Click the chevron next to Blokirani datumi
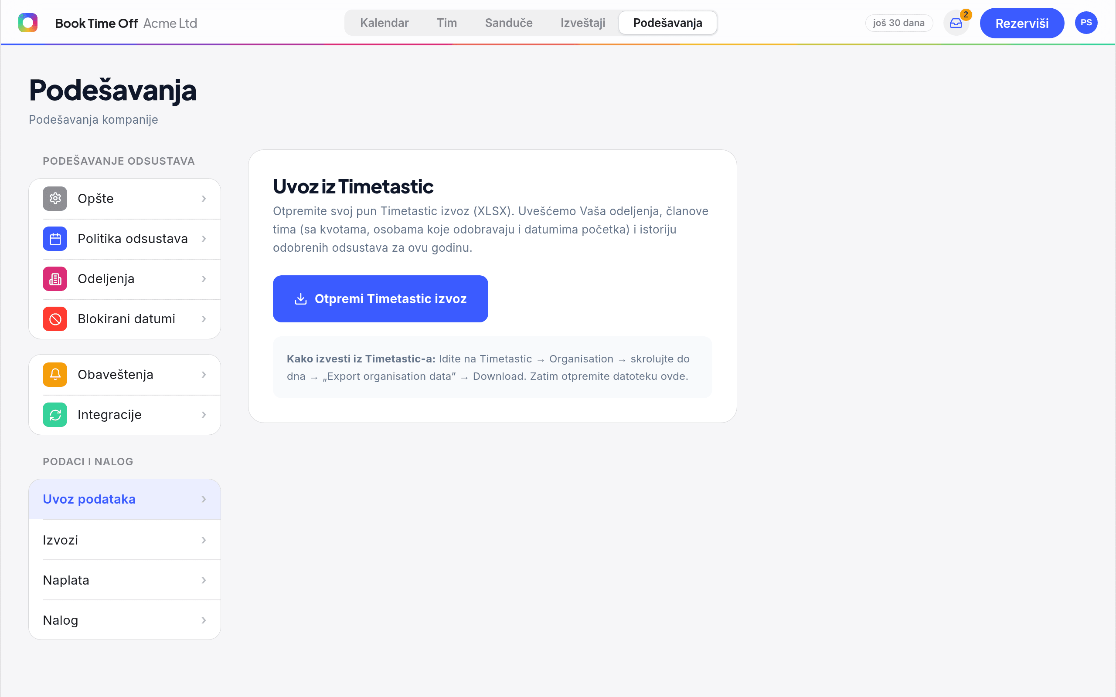Screen dimensions: 1116x697 (x=204, y=319)
